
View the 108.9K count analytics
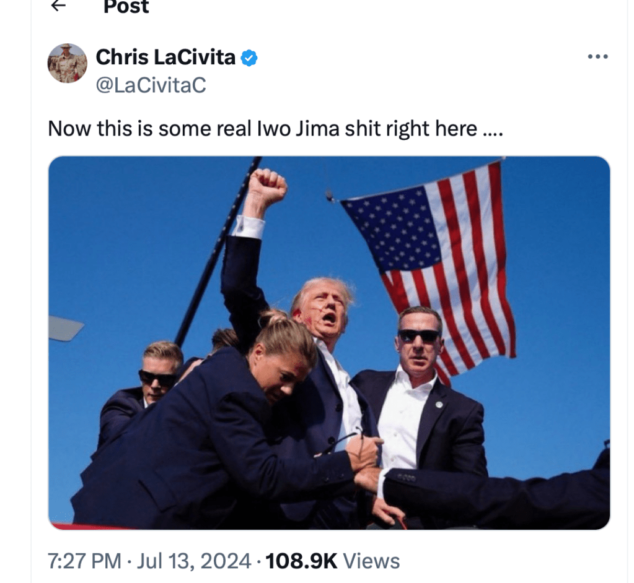301,561
